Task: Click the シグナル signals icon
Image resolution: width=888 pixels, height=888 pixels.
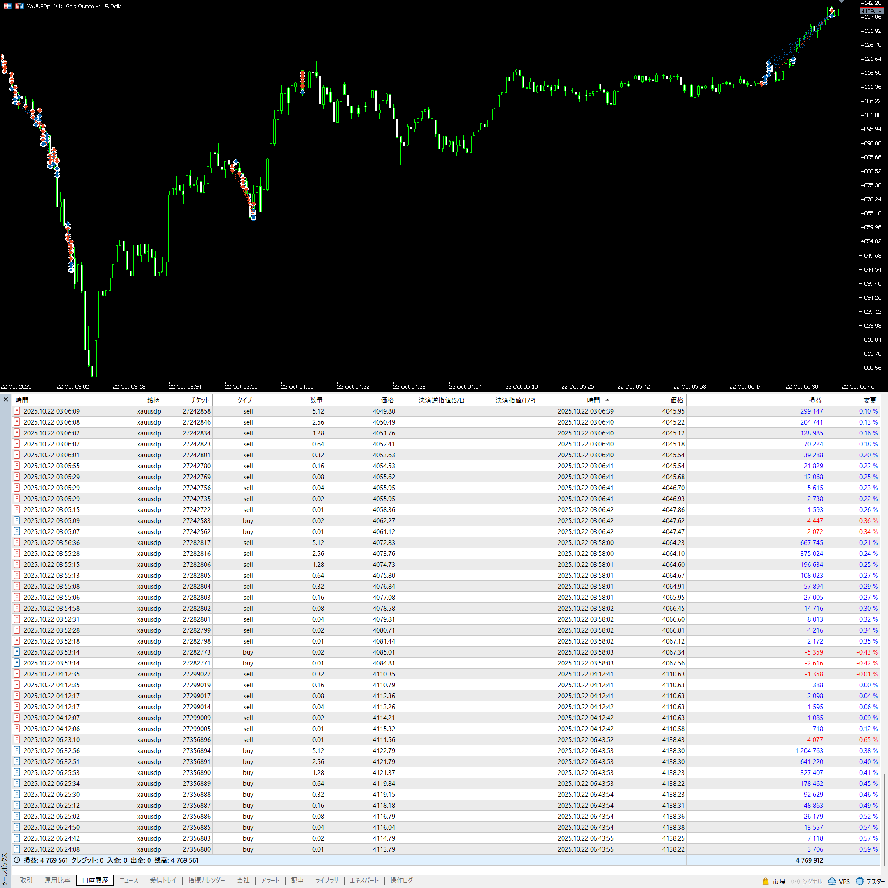Action: click(x=795, y=881)
